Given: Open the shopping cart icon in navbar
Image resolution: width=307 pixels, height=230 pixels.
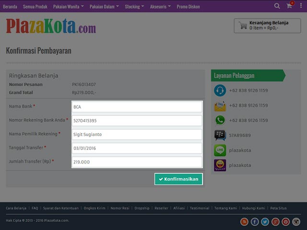Looking at the screenshot, I should [289, 6].
